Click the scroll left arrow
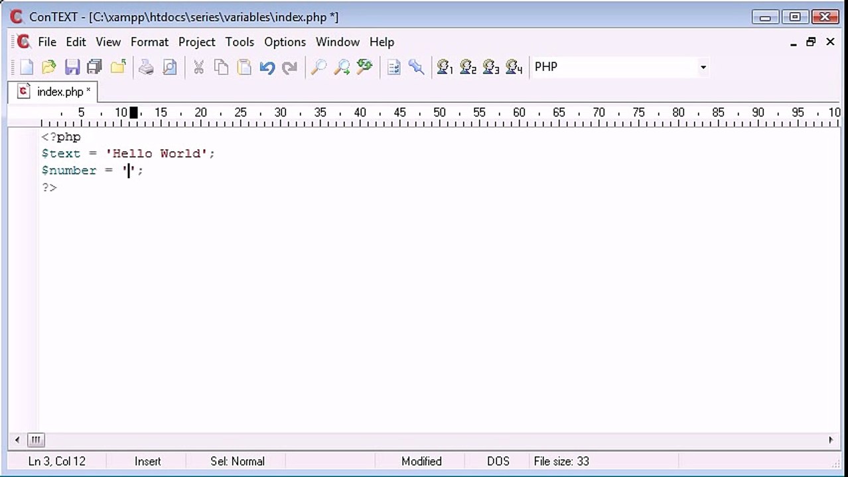848x477 pixels. coord(17,439)
